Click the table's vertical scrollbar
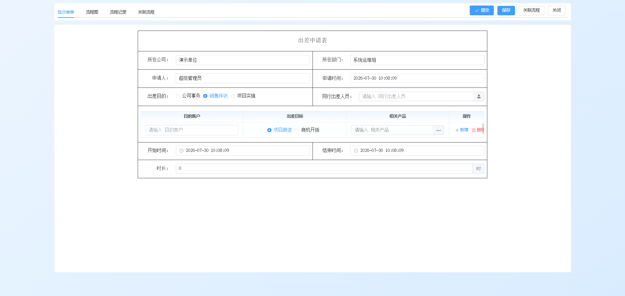 483,128
